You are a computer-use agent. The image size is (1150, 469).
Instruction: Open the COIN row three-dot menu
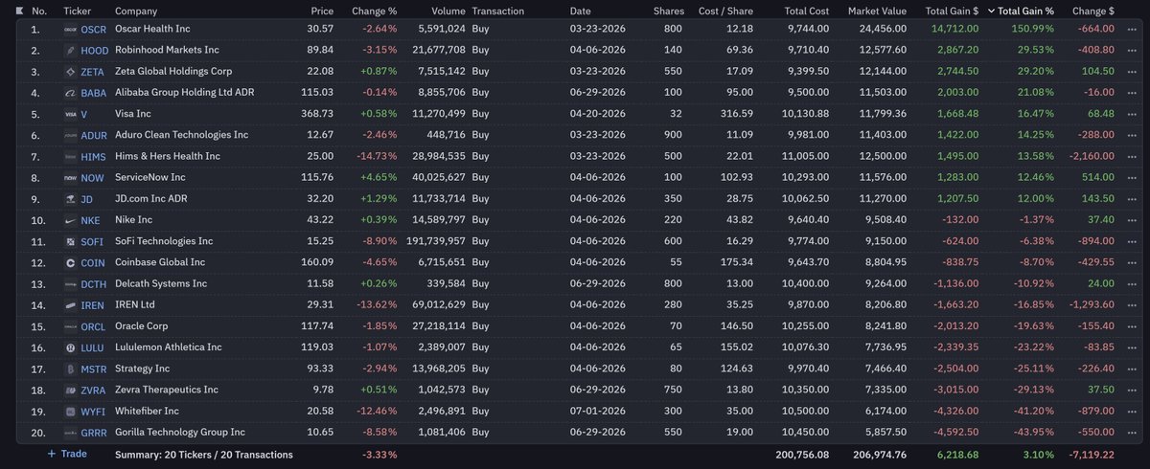tap(1134, 262)
